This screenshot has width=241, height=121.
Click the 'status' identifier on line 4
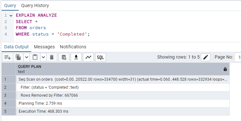40,34
